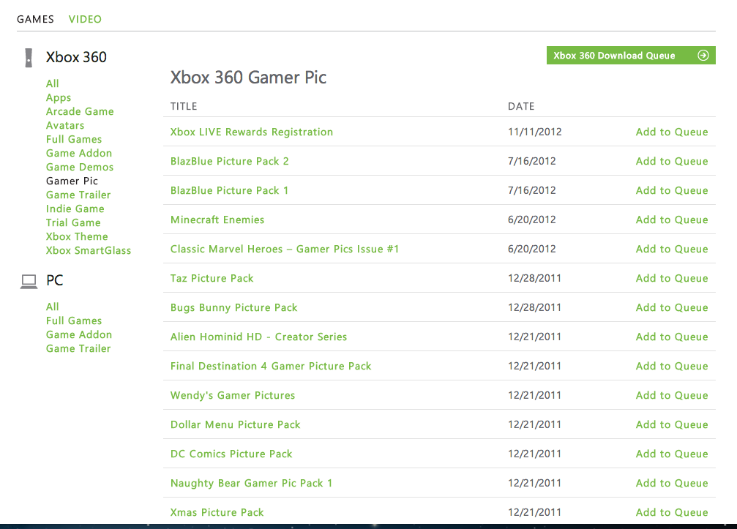Open Wendy's Gamer Pictures
Viewport: 737px width, 529px height.
click(x=233, y=396)
